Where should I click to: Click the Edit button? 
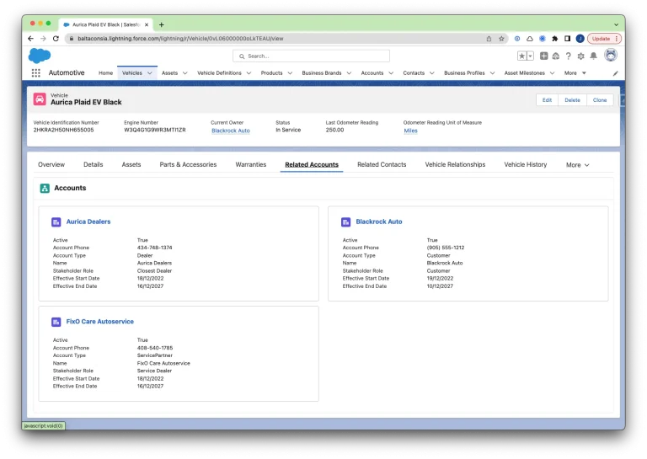click(547, 99)
